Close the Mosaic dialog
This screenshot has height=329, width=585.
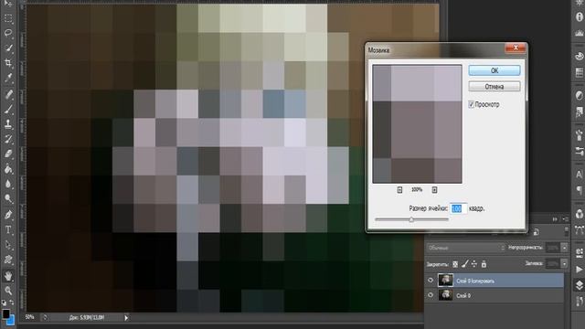[x=516, y=48]
